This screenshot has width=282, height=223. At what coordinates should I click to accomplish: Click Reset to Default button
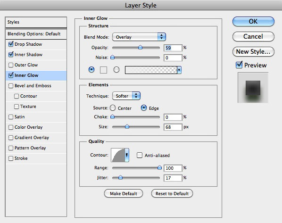click(x=172, y=193)
